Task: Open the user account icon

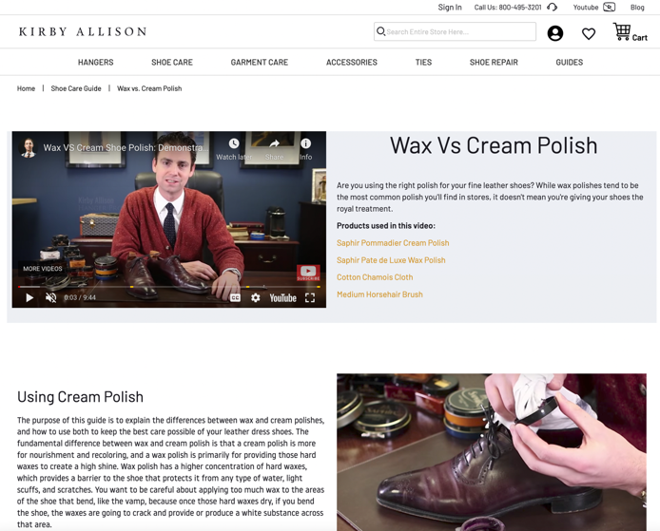Action: coord(554,33)
